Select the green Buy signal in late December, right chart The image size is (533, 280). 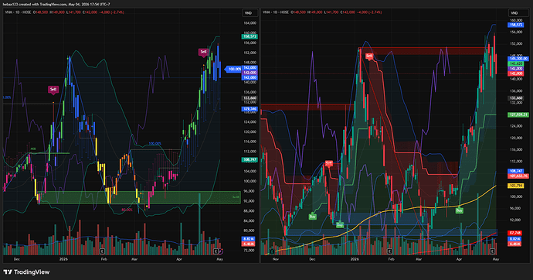340,225
